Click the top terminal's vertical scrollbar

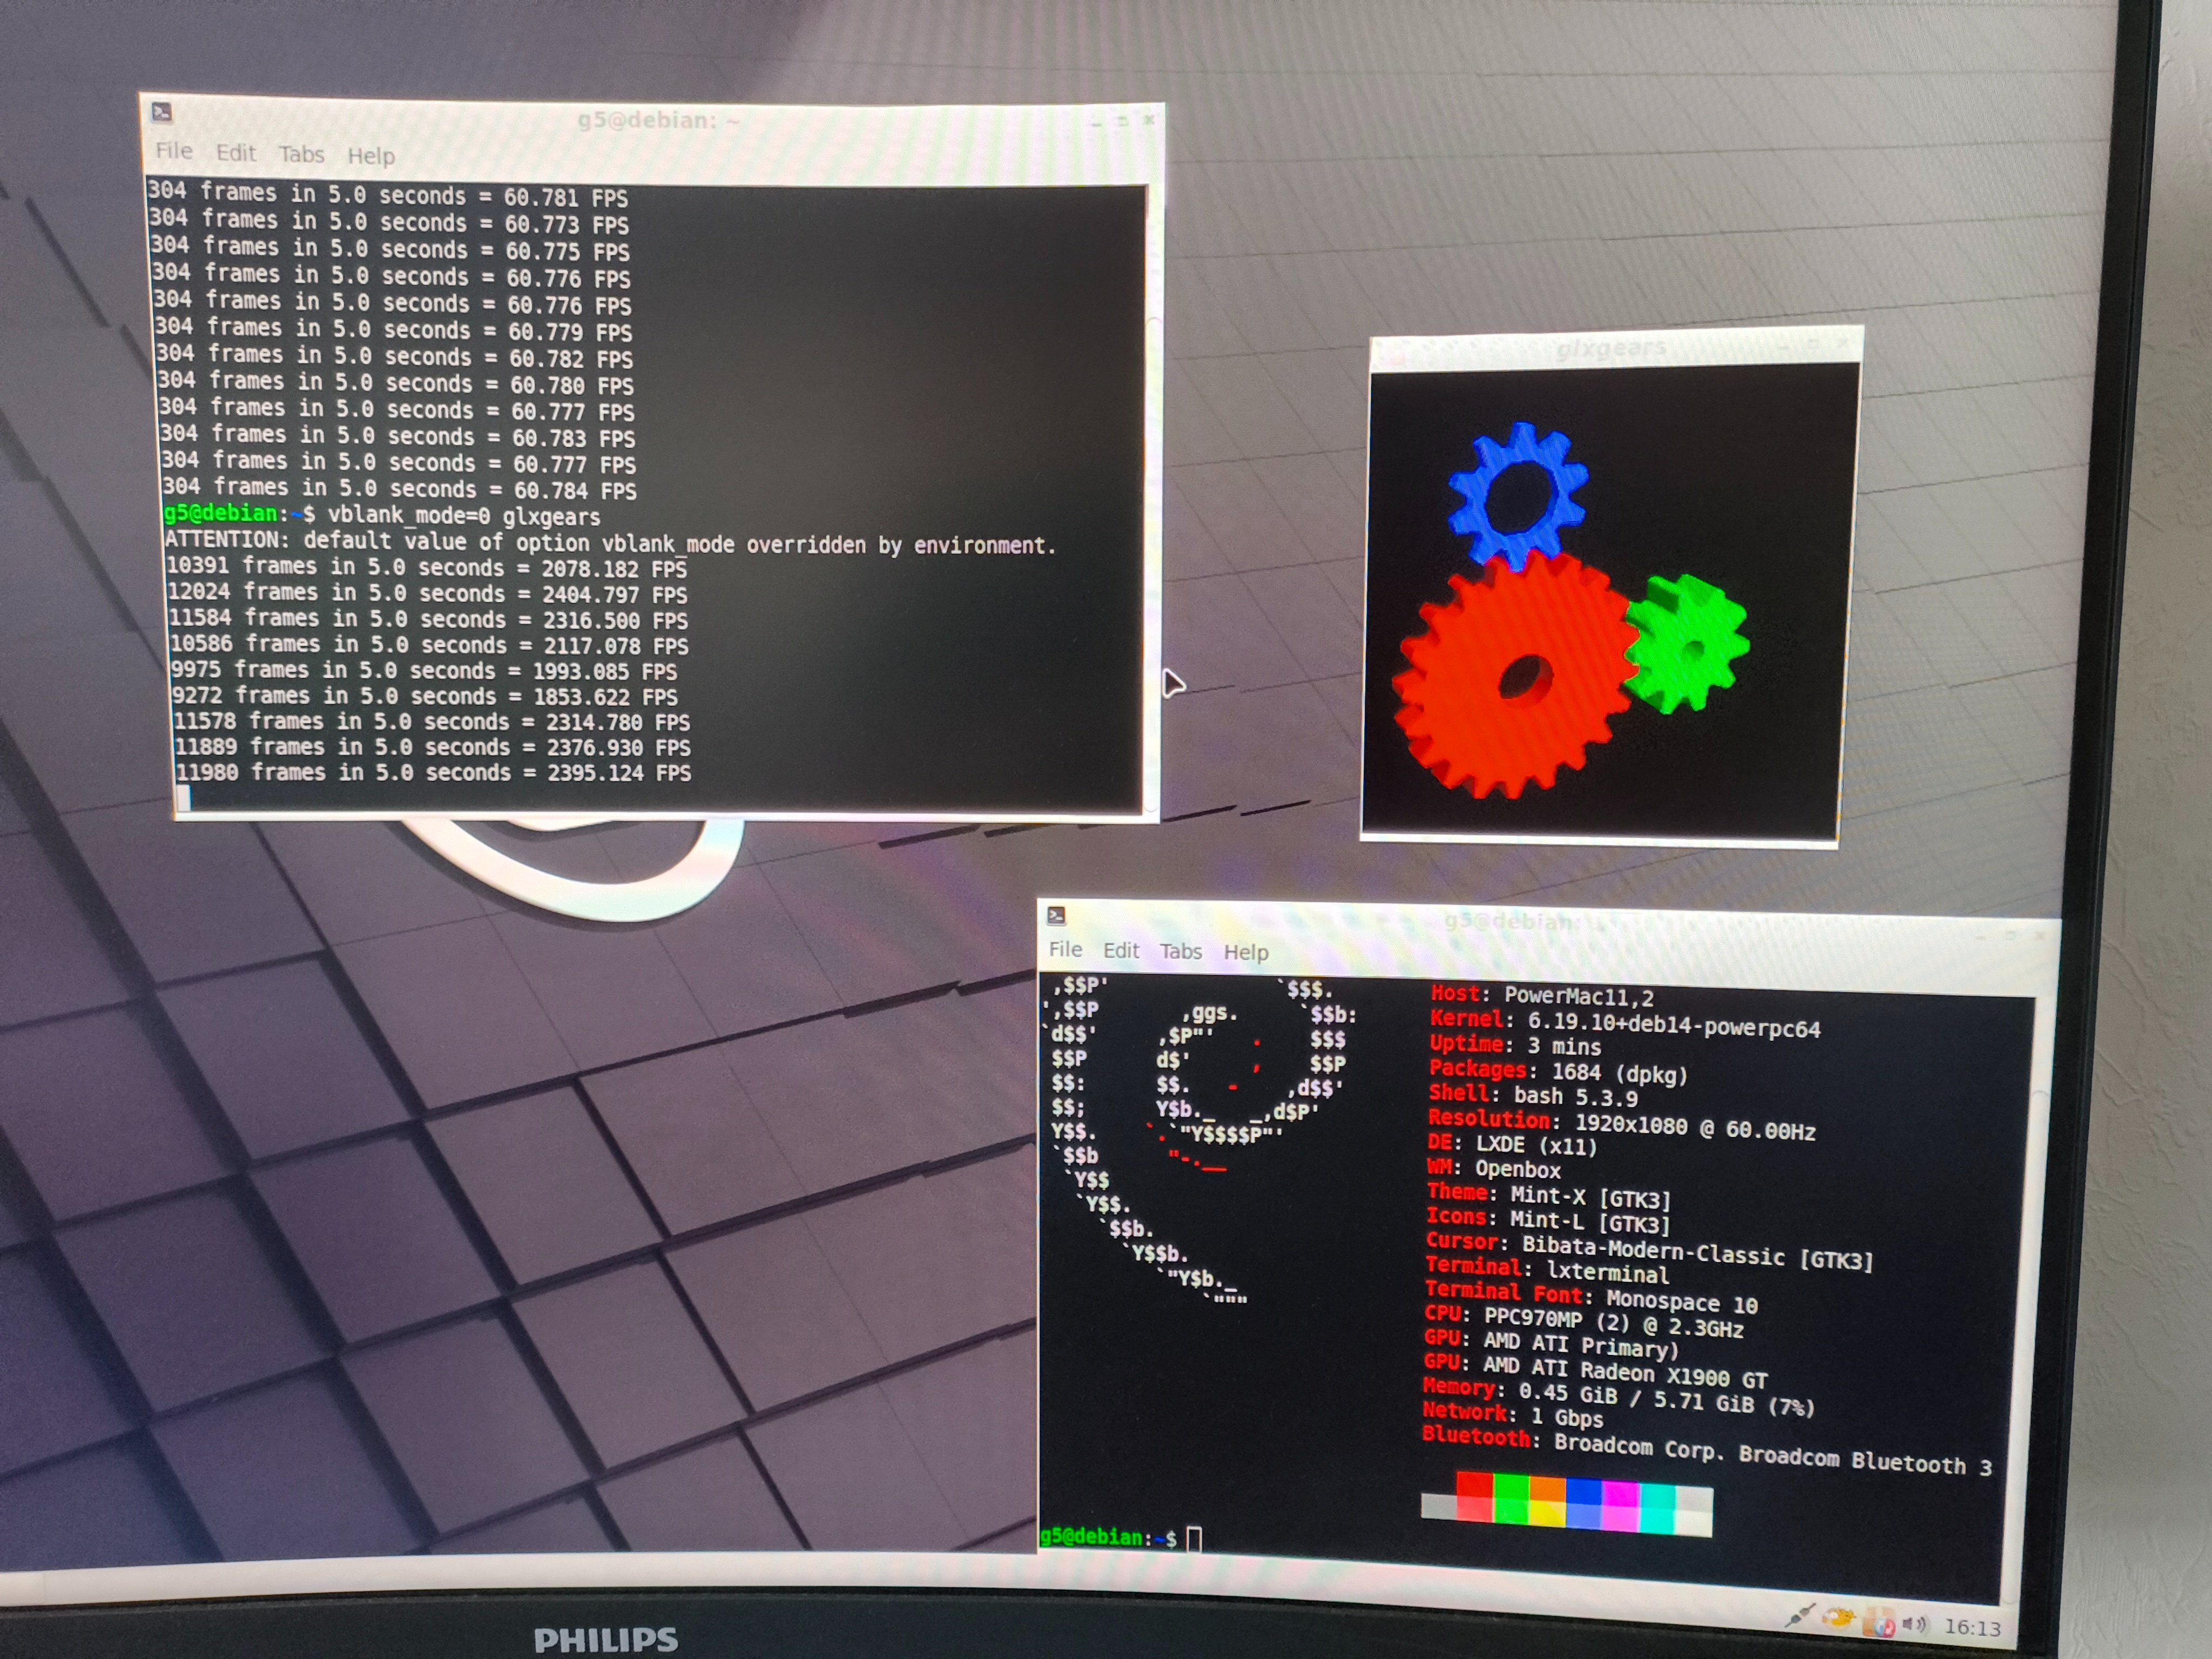(x=1152, y=500)
